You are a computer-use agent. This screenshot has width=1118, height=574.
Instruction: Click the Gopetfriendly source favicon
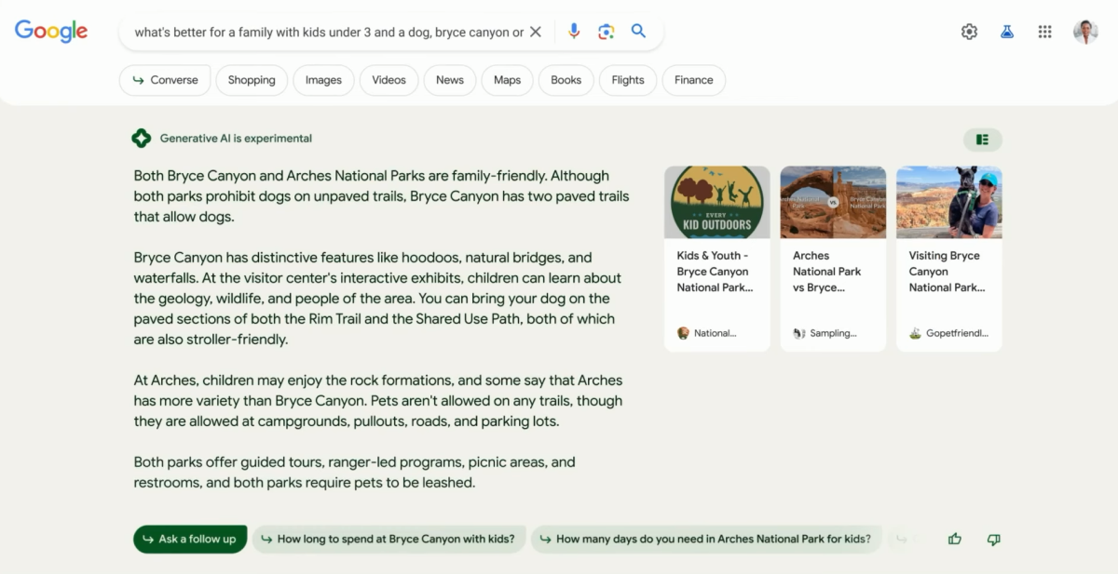(x=915, y=333)
